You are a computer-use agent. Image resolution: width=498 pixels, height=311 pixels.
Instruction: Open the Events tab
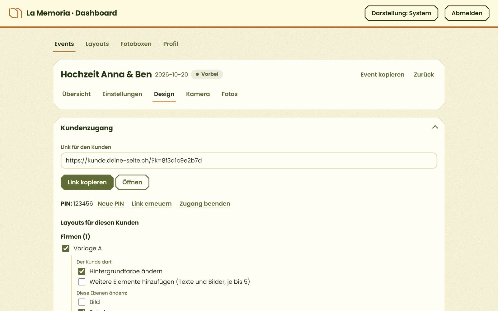coord(64,44)
